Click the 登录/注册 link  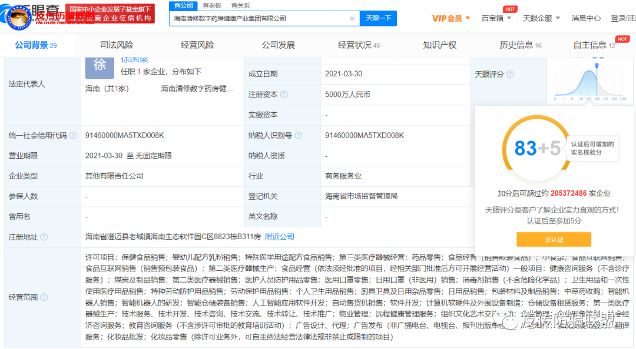623,18
